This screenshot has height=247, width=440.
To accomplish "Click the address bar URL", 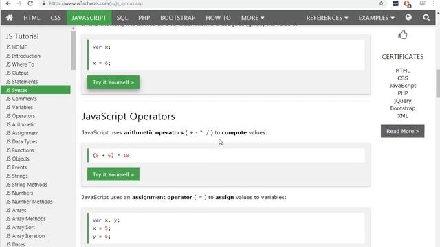I will [96, 3].
